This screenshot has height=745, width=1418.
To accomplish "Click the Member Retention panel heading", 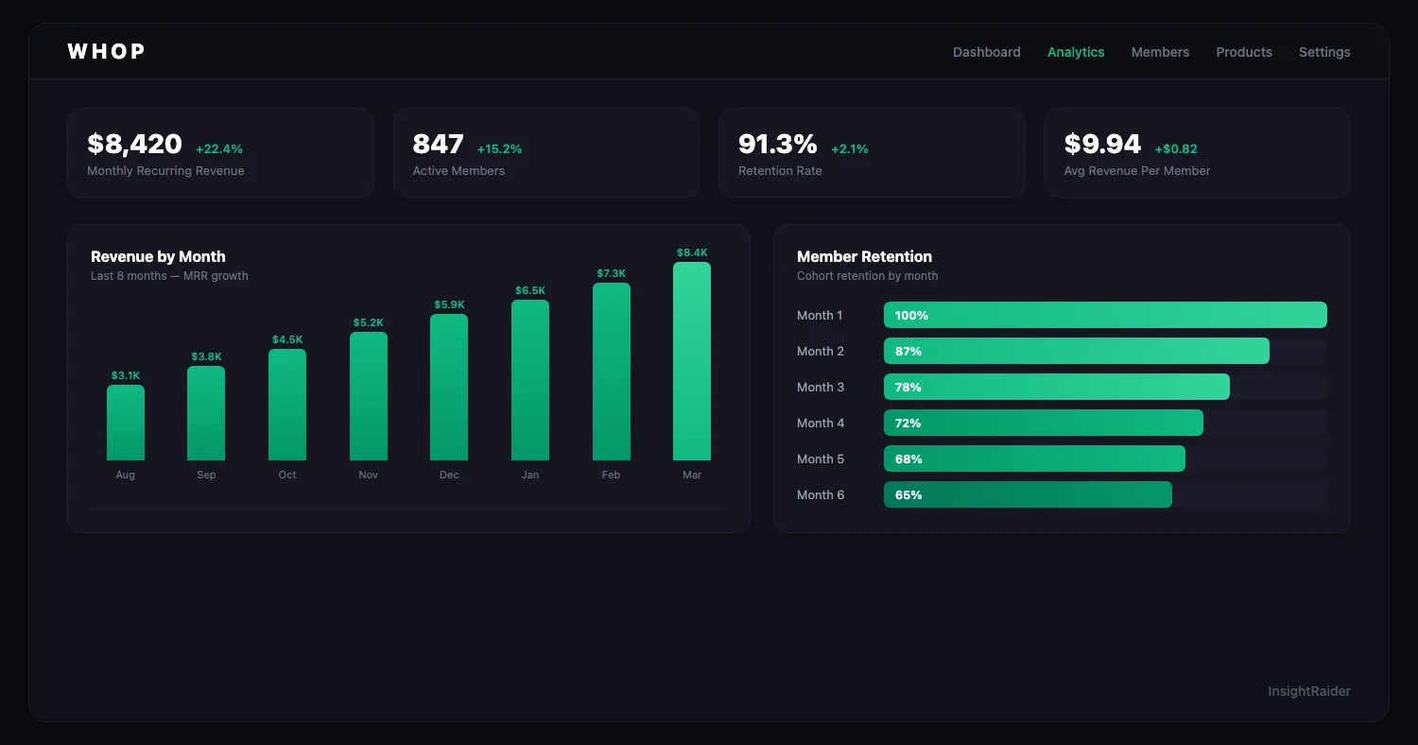I will pos(864,256).
